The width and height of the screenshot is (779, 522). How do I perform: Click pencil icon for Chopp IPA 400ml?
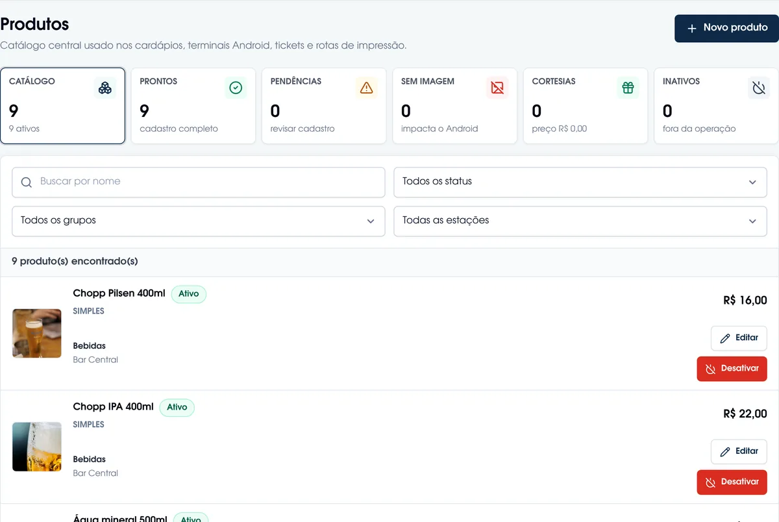click(726, 452)
